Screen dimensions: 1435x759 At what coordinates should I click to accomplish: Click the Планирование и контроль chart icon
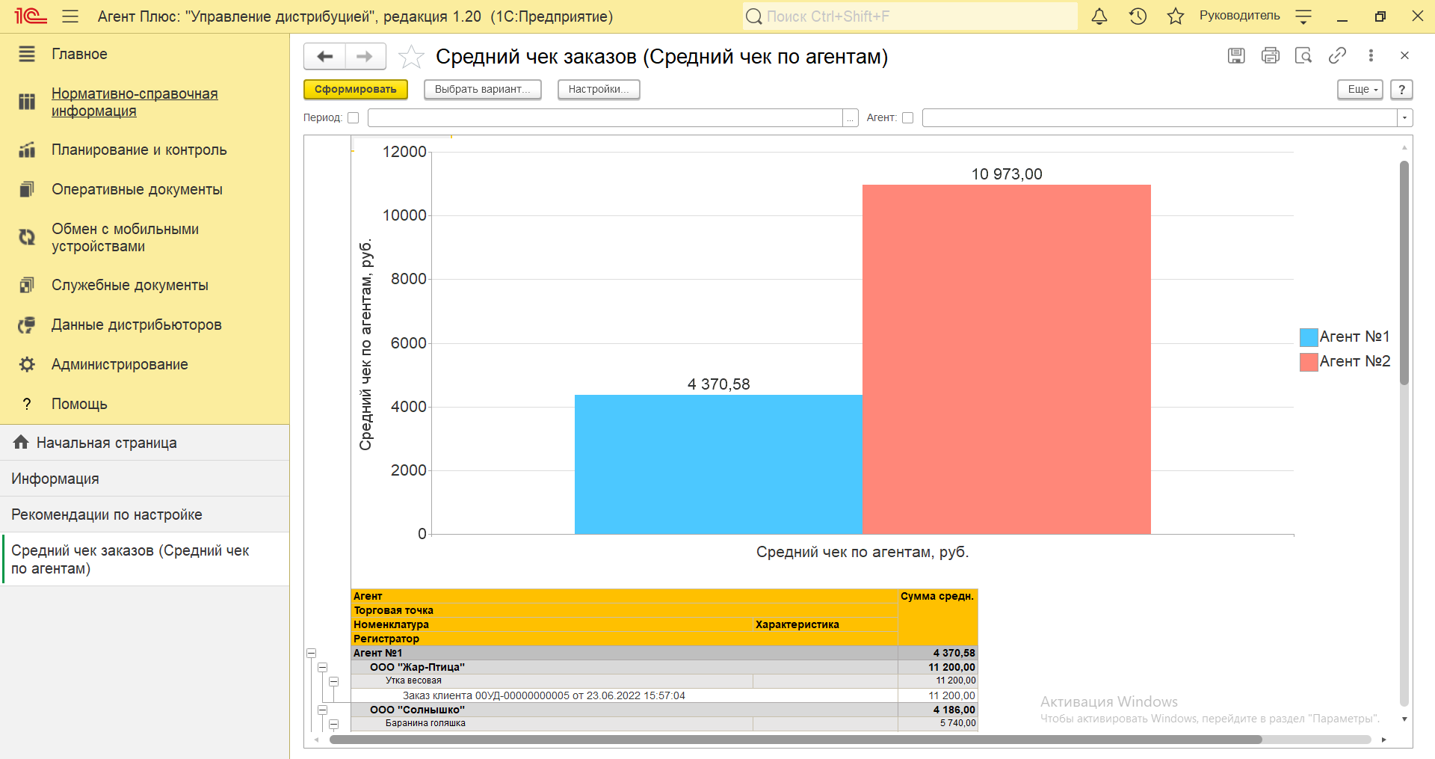pos(27,150)
